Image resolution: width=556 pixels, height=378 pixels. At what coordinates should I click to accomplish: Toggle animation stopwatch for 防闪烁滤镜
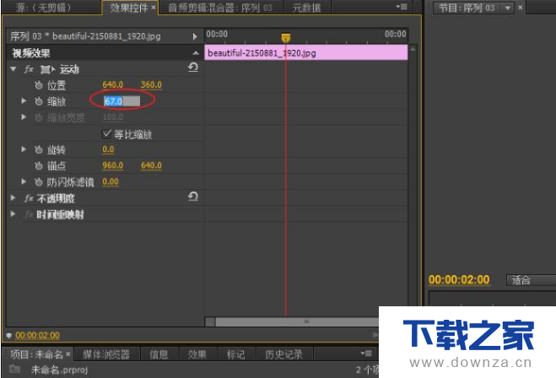coord(39,182)
